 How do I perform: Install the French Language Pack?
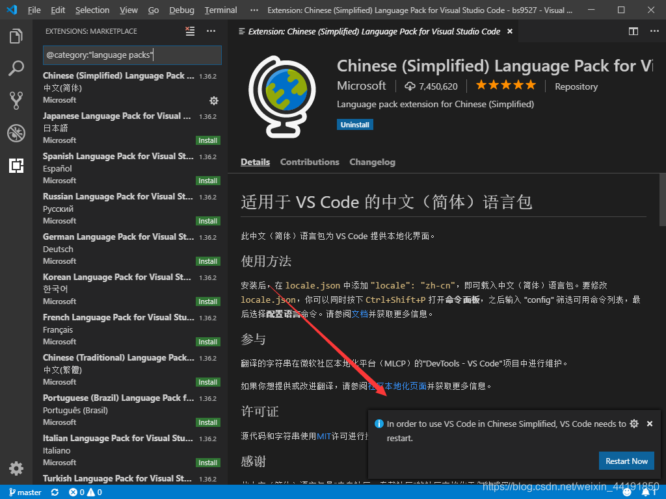[207, 342]
